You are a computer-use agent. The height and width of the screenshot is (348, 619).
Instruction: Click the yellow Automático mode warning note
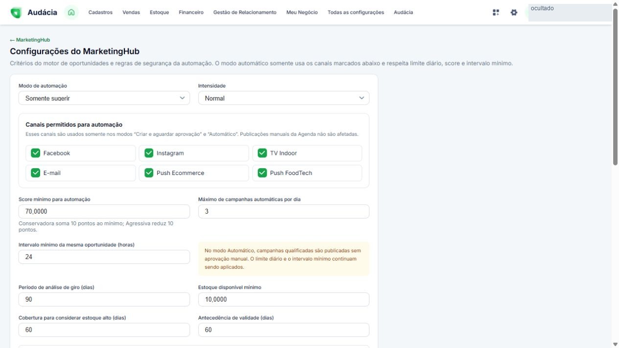[x=284, y=259]
